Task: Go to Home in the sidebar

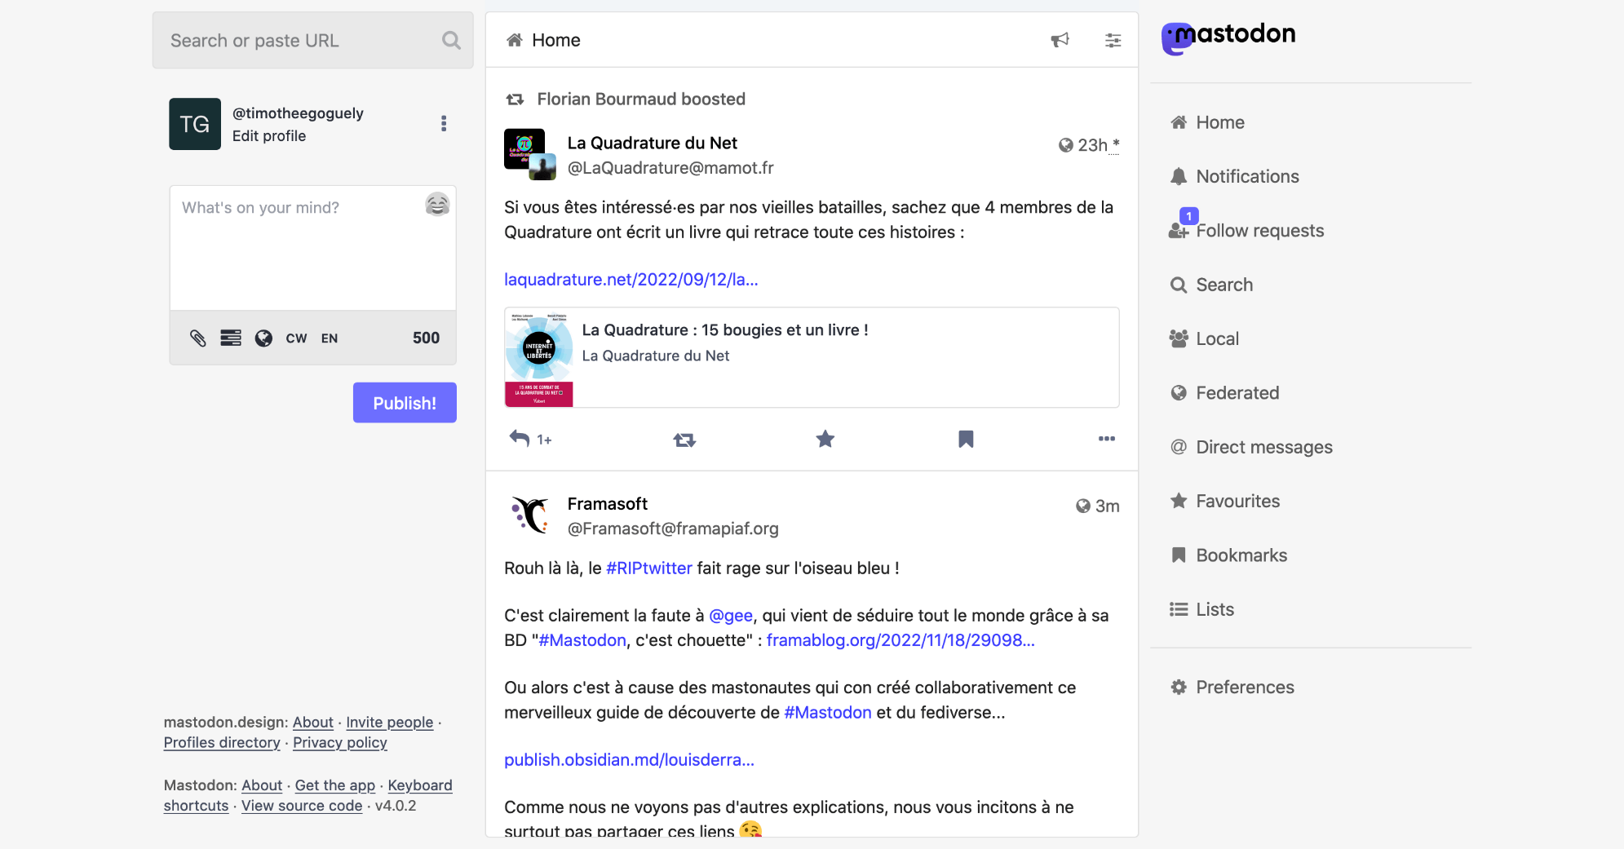Action: coord(1207,122)
